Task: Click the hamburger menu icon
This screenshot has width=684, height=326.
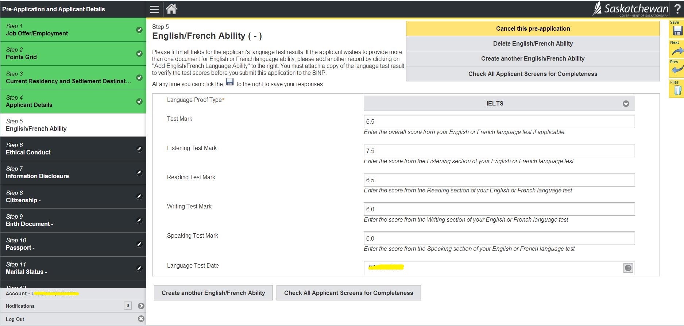Action: (154, 9)
